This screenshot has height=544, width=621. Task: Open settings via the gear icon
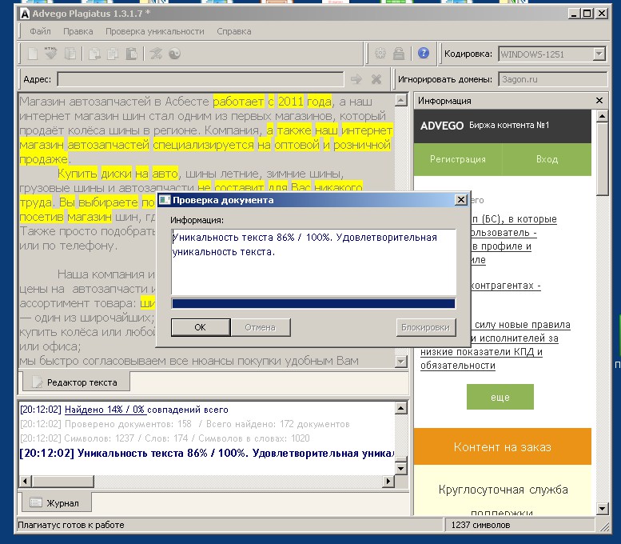380,54
